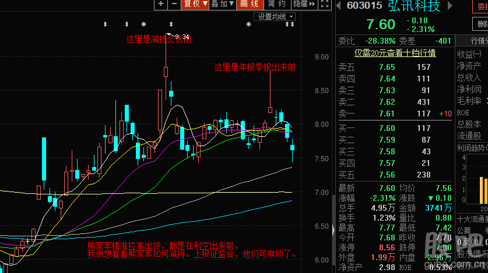This screenshot has height=273, width=488.
Task: Click annotation 这里是减持公告前
Action: (x=159, y=40)
